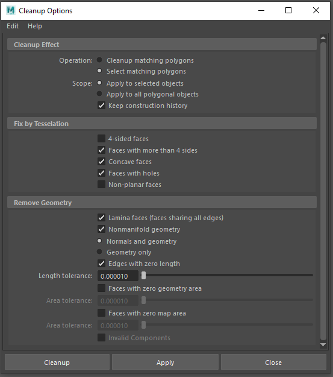Click the scrollbar up arrow
This screenshot has height=377, width=333.
323,38
